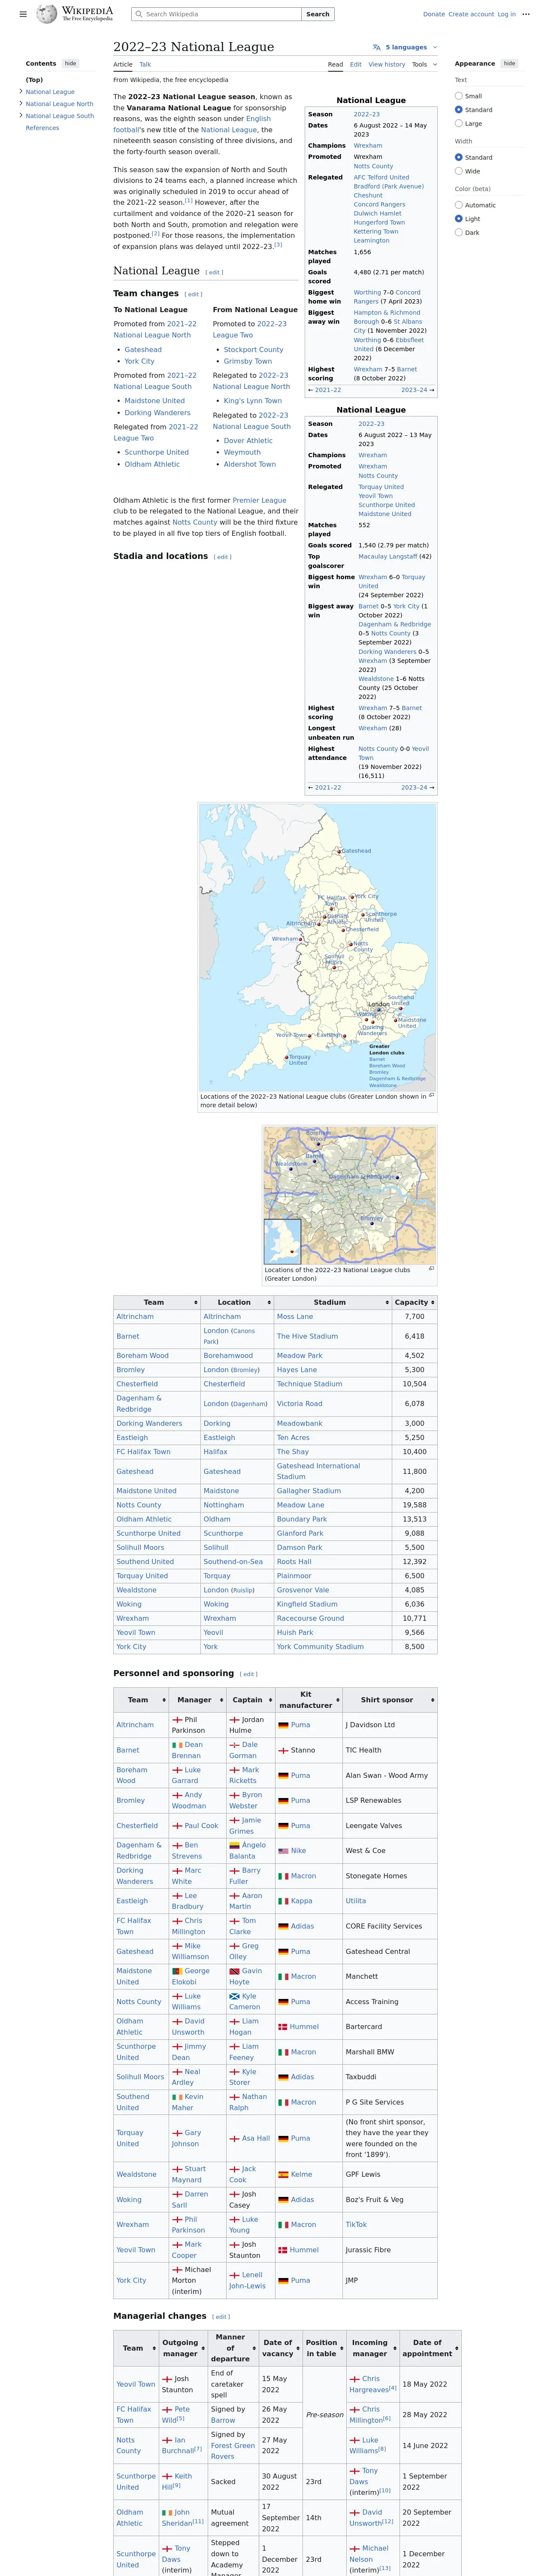
Task: Hide the Appearance panel
Action: [509, 63]
